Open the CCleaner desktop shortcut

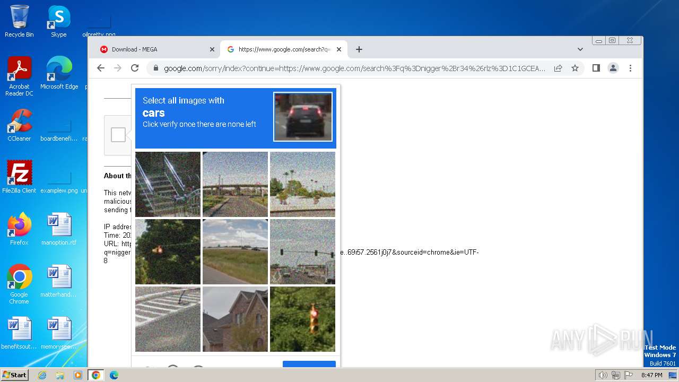[x=19, y=125]
